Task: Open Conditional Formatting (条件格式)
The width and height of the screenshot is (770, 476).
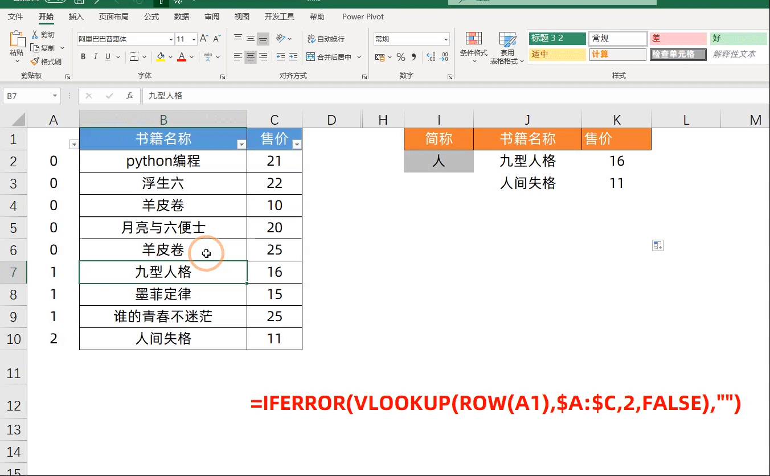Action: 474,47
